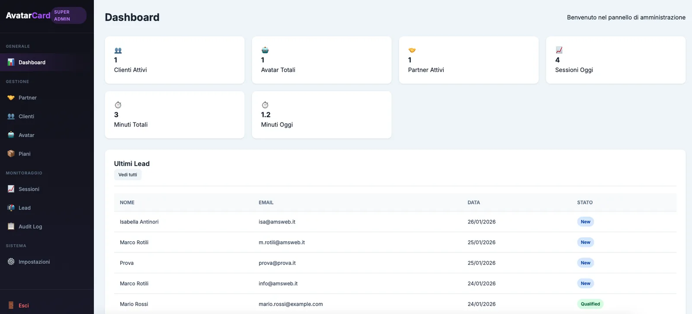Viewport: 692px width, 314px height.
Task: Click the EMAIL column header
Action: 266,203
